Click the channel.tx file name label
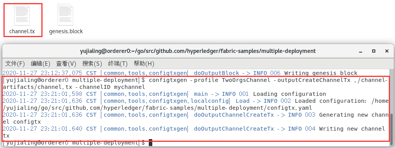395x148 pixels. [22, 31]
